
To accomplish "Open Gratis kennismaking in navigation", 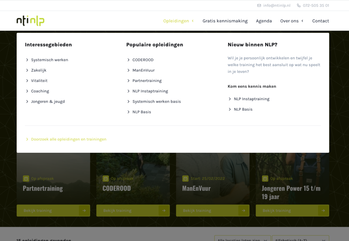I will click(x=225, y=21).
